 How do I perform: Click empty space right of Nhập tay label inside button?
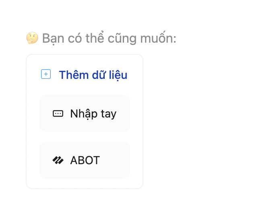click(122, 113)
